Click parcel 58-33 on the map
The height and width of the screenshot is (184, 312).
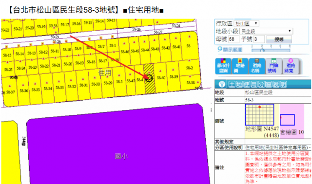(59, 88)
